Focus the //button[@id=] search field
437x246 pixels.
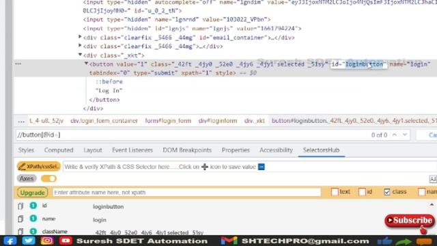pos(193,135)
